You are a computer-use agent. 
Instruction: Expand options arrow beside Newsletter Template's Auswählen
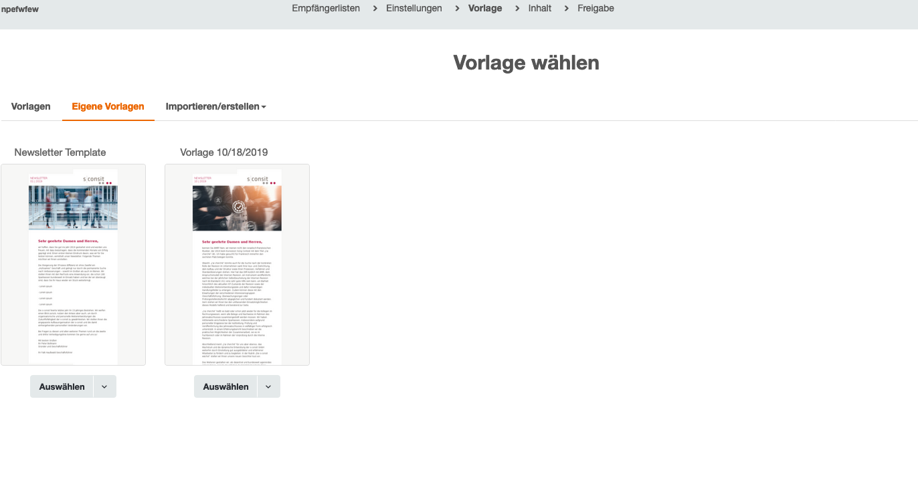point(104,387)
